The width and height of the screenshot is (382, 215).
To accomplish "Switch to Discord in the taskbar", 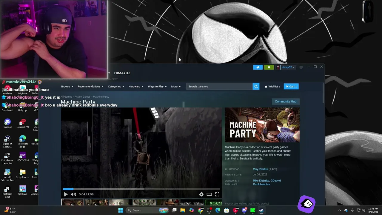I will click(x=244, y=210).
